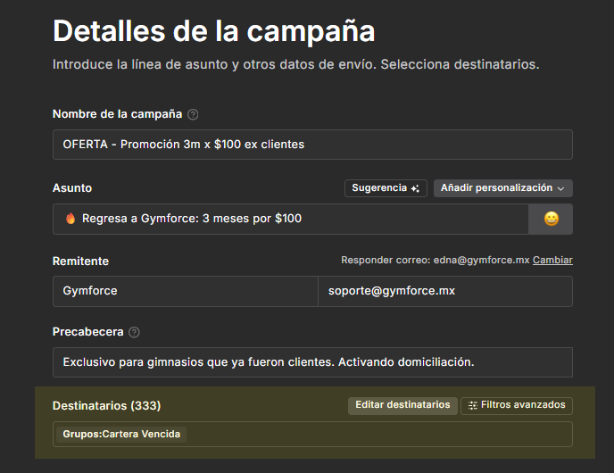
Task: Click the help icon beside Nombre de la campaña
Action: pos(193,114)
